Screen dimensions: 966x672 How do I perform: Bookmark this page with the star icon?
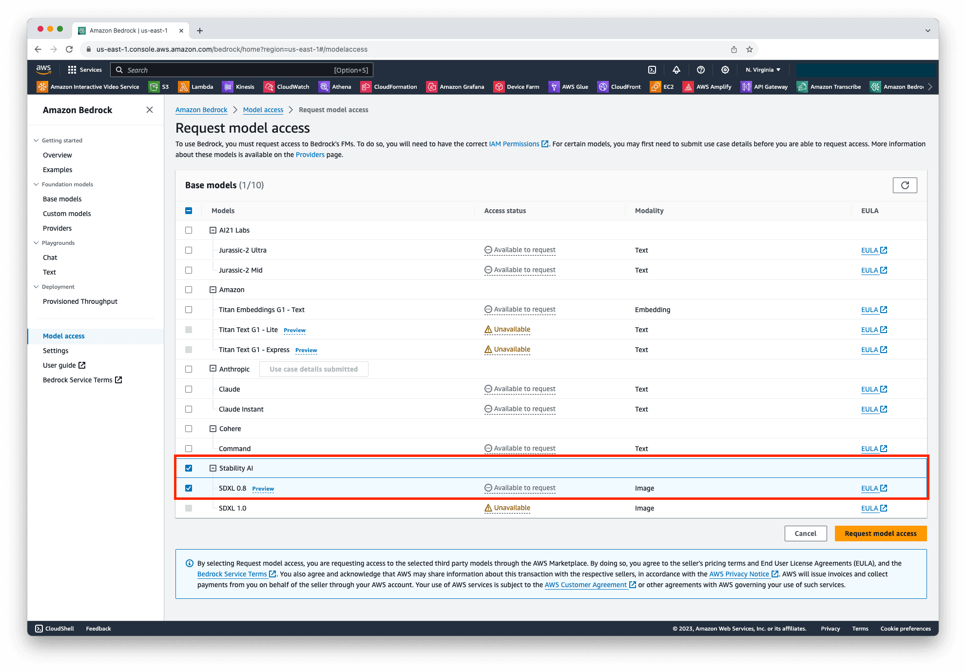coord(750,49)
